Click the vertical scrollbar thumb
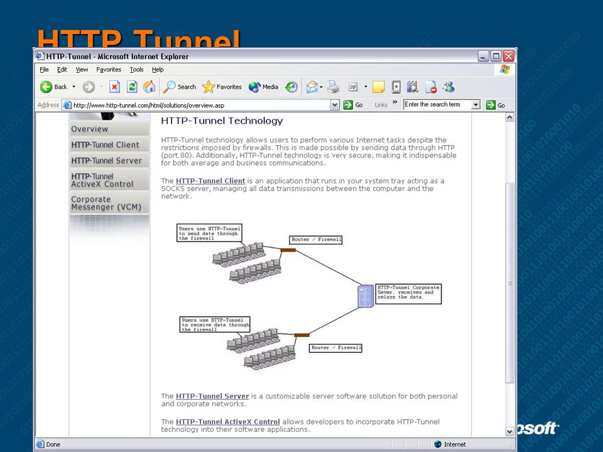Image resolution: width=603 pixels, height=452 pixels. (x=510, y=283)
